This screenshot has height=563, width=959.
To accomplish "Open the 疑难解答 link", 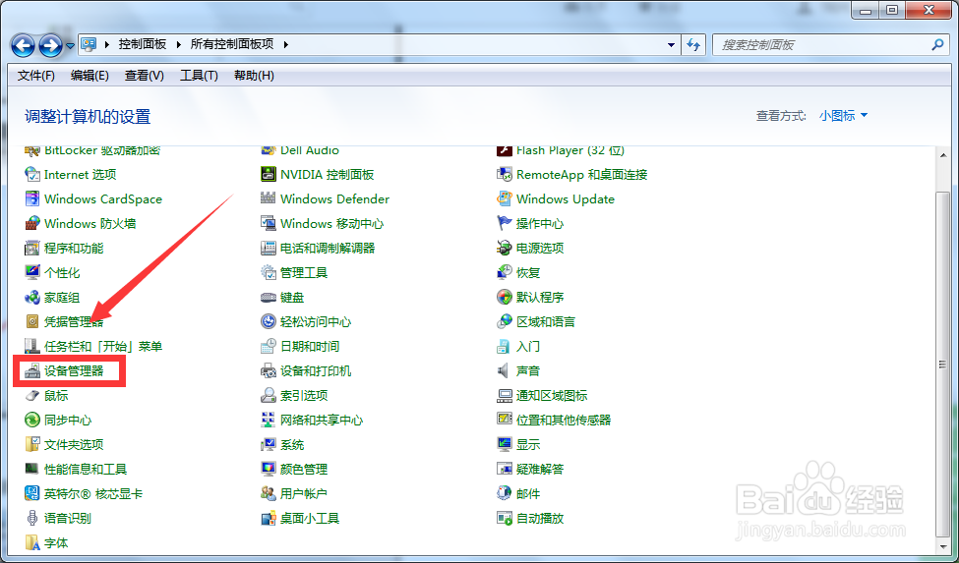I will pyautogui.click(x=539, y=469).
